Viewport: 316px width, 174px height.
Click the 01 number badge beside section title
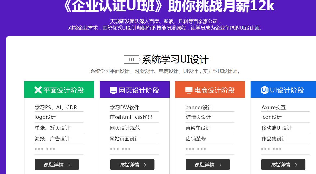pyautogui.click(x=132, y=60)
